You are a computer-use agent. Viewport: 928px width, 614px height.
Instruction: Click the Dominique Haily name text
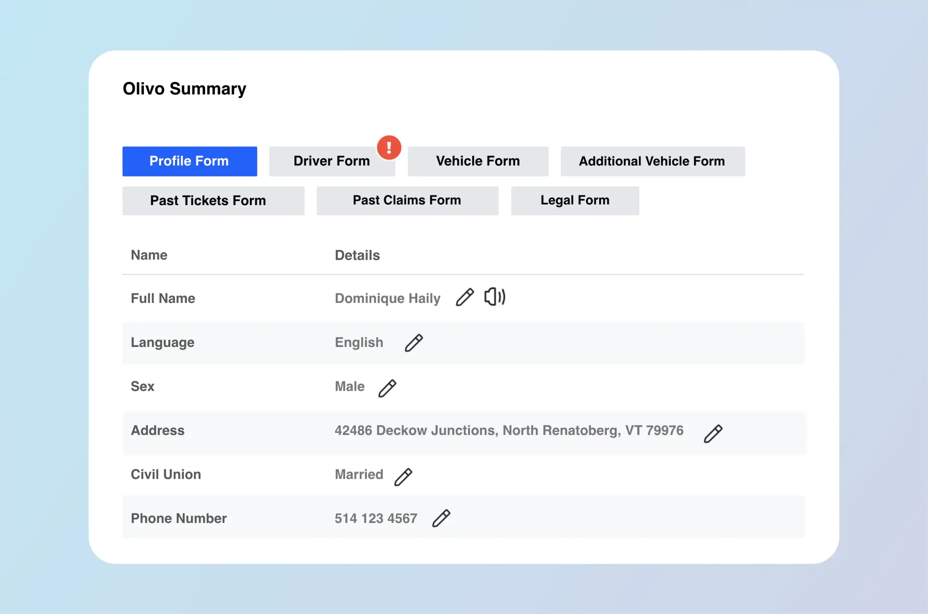(387, 298)
